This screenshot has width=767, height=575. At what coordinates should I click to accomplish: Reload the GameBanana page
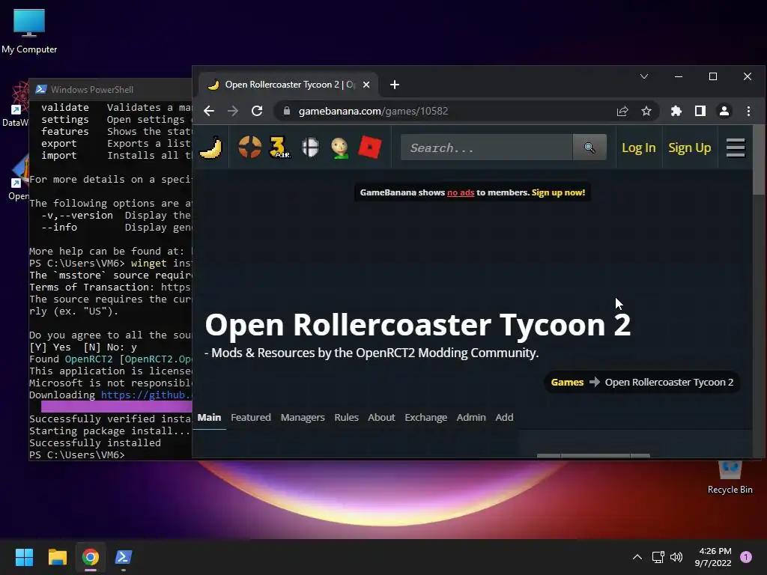(x=257, y=111)
